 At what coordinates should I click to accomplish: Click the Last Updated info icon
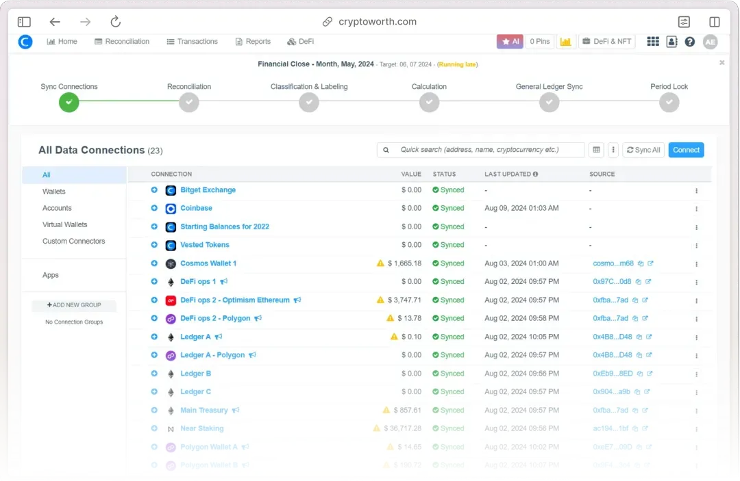coord(535,174)
